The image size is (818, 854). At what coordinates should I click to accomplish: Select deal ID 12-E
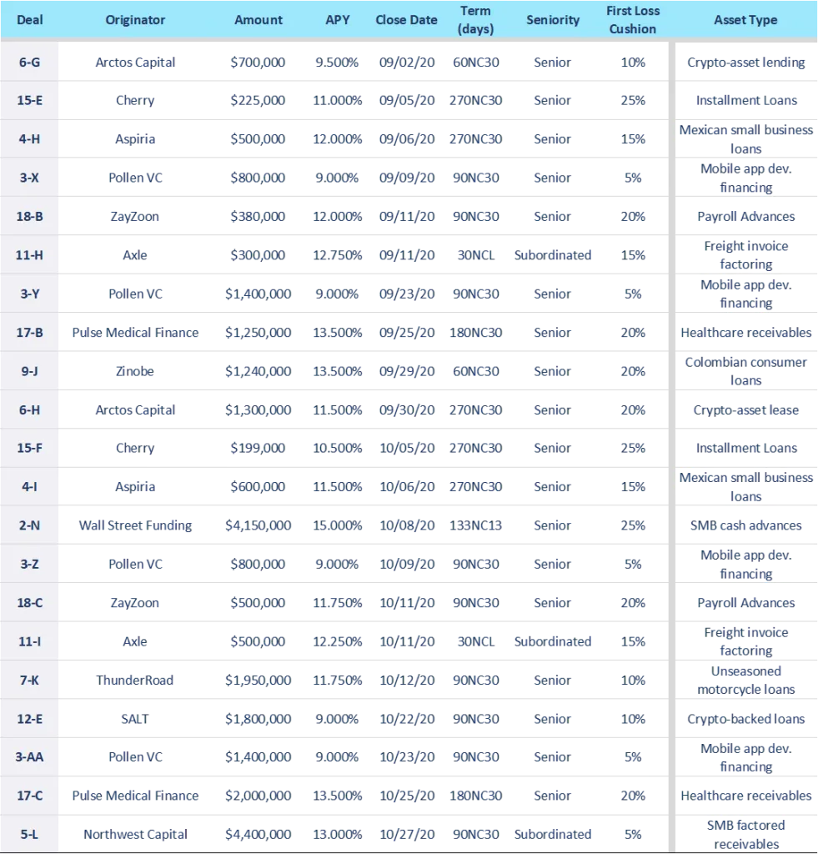click(29, 719)
